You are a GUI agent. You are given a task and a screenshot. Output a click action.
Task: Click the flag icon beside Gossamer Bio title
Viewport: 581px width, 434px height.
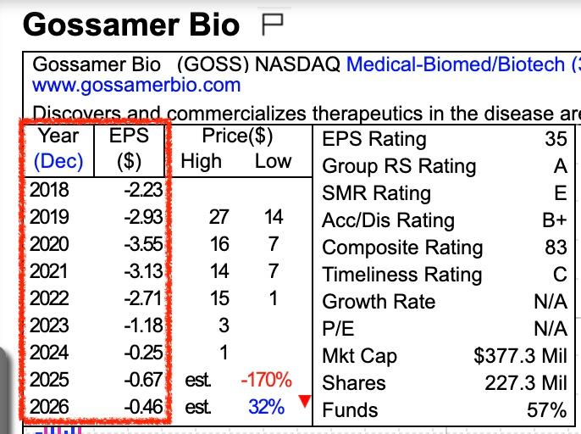click(273, 25)
